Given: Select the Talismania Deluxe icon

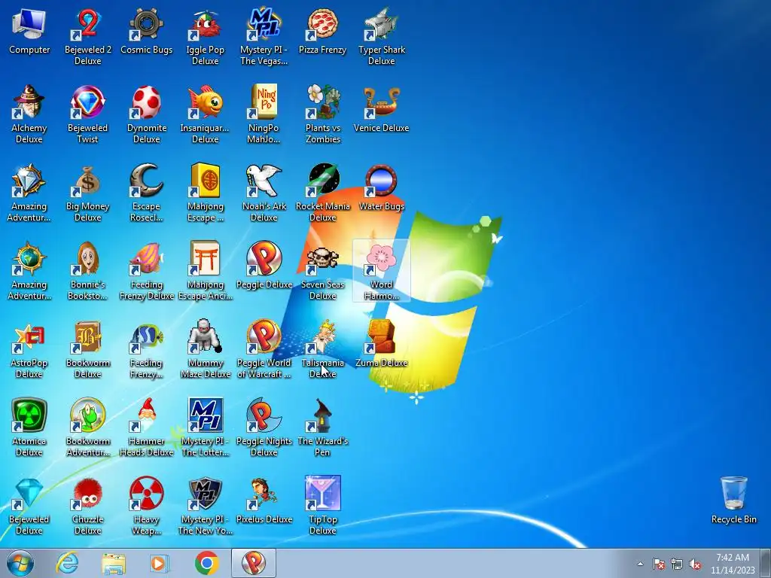Looking at the screenshot, I should tap(322, 349).
